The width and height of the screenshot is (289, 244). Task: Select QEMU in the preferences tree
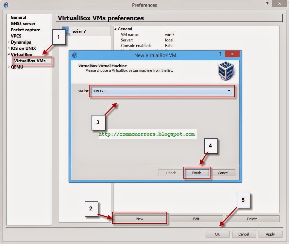(17, 67)
